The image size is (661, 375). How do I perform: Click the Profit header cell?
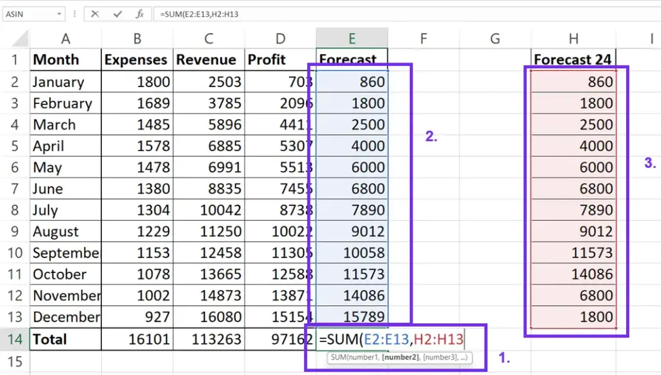(280, 59)
